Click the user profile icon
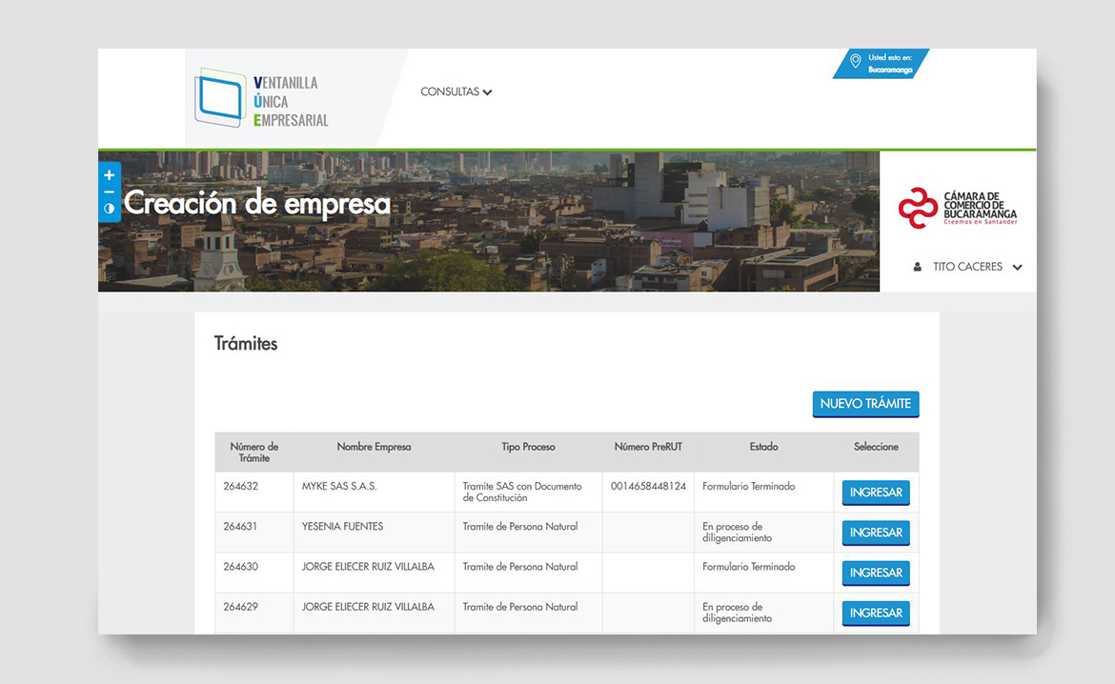 [x=918, y=268]
